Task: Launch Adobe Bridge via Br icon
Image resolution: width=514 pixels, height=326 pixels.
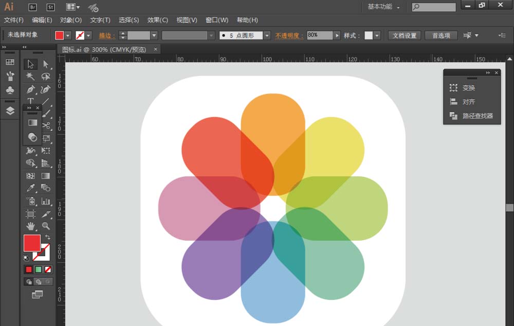Action: tap(32, 7)
